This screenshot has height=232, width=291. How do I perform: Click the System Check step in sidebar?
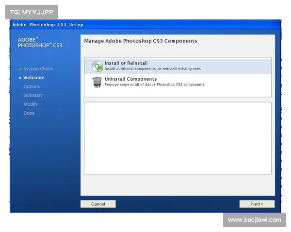click(x=38, y=69)
